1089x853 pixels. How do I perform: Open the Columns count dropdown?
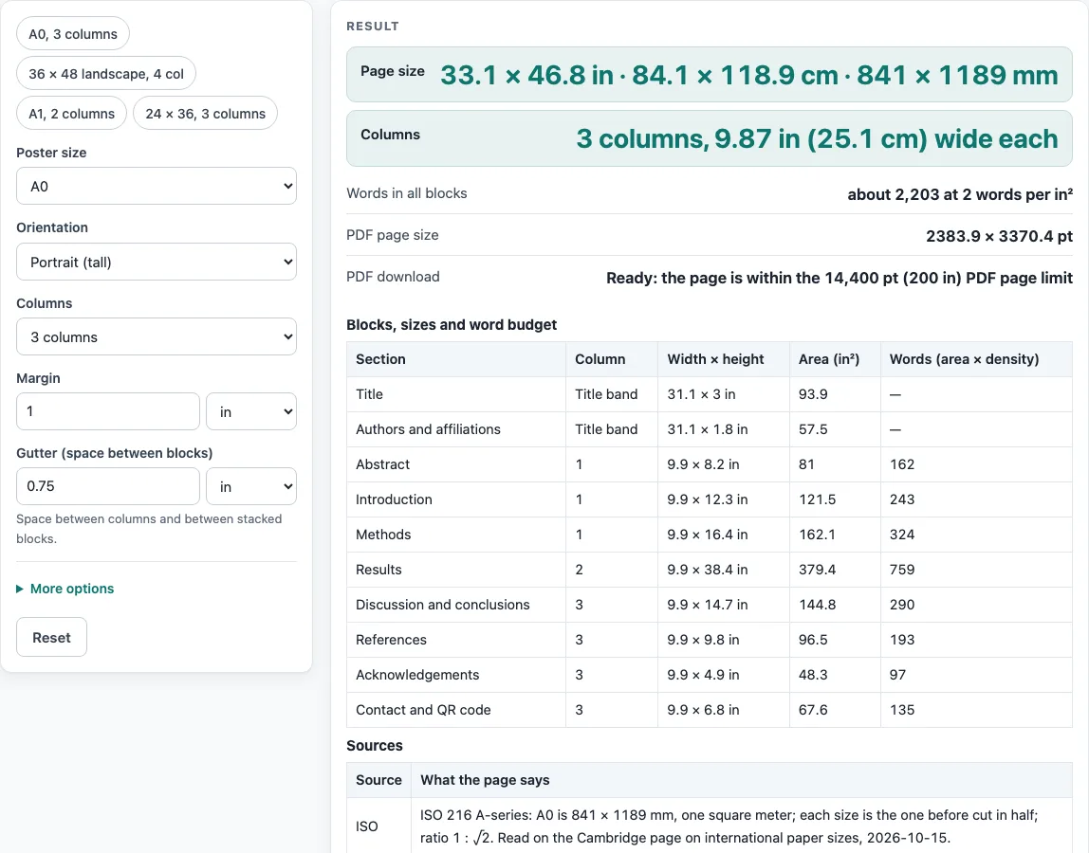[x=157, y=336]
